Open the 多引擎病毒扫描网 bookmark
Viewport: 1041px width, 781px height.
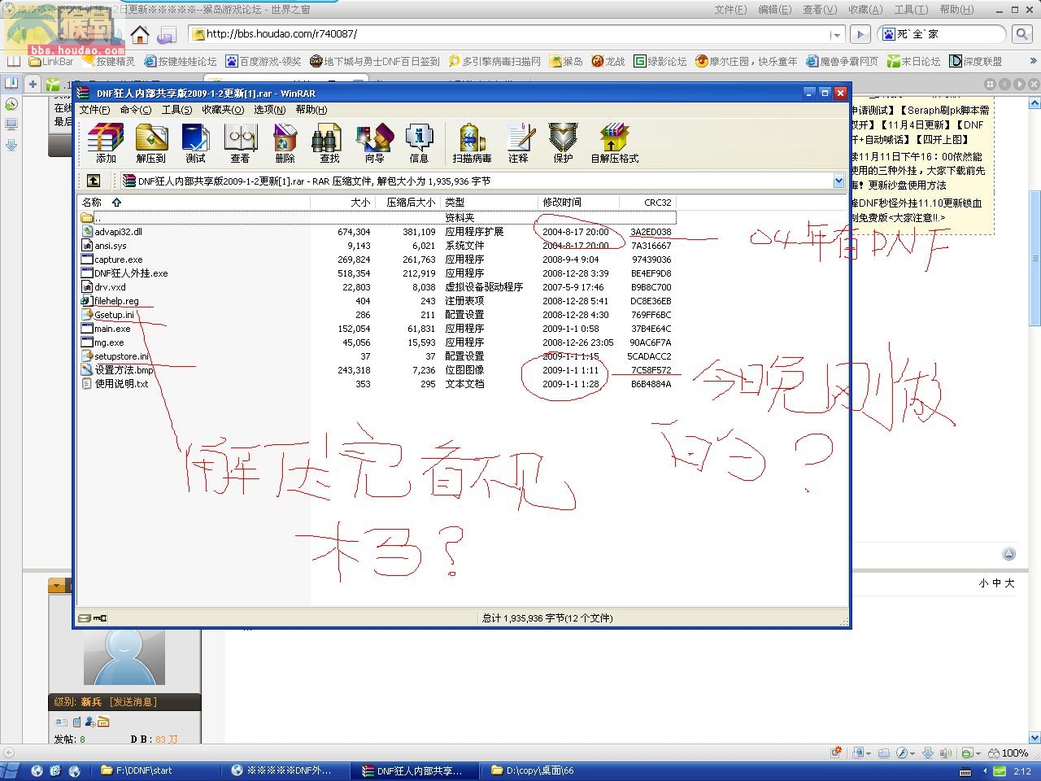tap(494, 61)
